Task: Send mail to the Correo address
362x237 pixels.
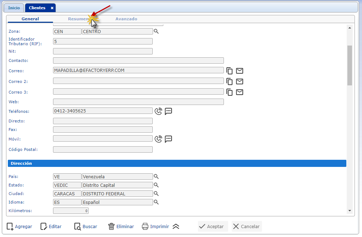Action: pos(240,71)
